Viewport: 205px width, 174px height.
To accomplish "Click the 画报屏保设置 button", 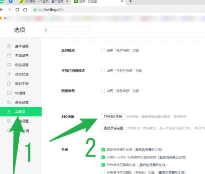I will click(113, 128).
